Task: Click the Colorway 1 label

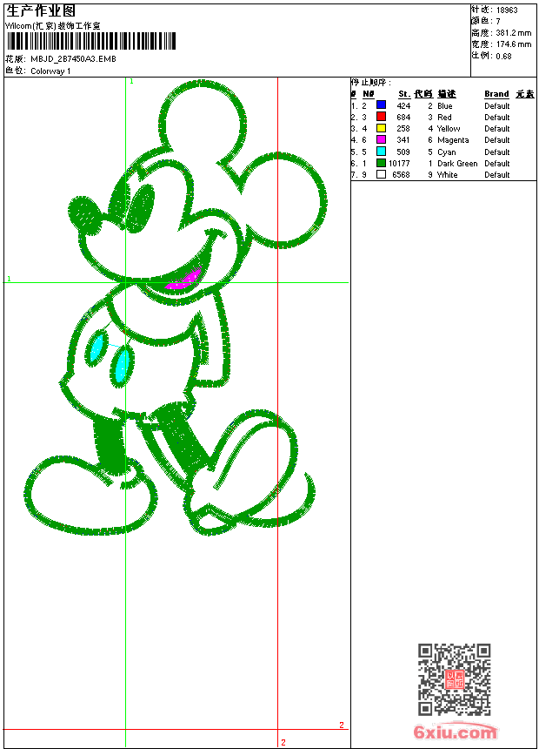Action: (50, 71)
